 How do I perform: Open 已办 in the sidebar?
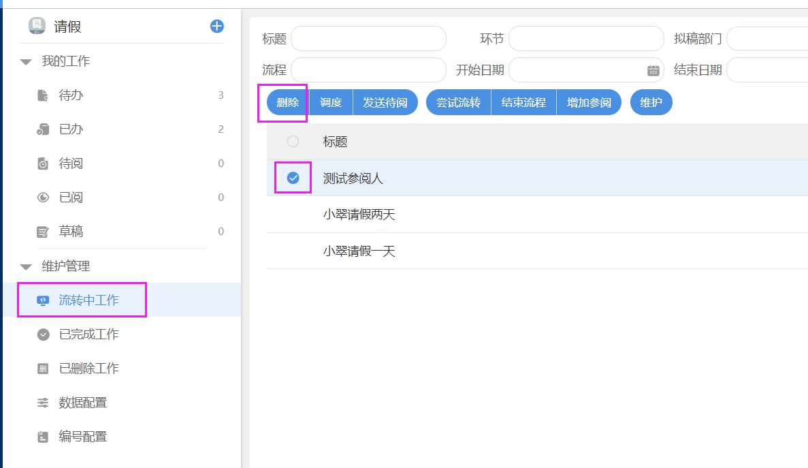123,129
